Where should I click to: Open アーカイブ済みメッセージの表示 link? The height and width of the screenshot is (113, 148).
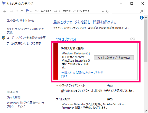pyautogui.click(x=24, y=43)
